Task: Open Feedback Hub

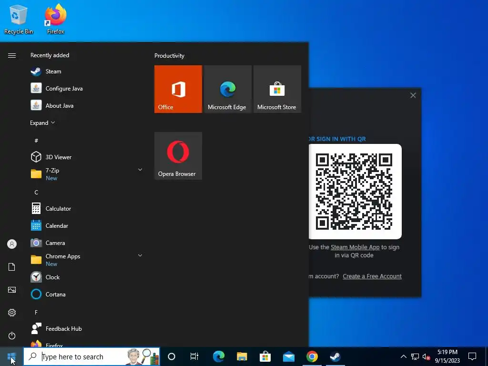Action: pyautogui.click(x=87, y=329)
